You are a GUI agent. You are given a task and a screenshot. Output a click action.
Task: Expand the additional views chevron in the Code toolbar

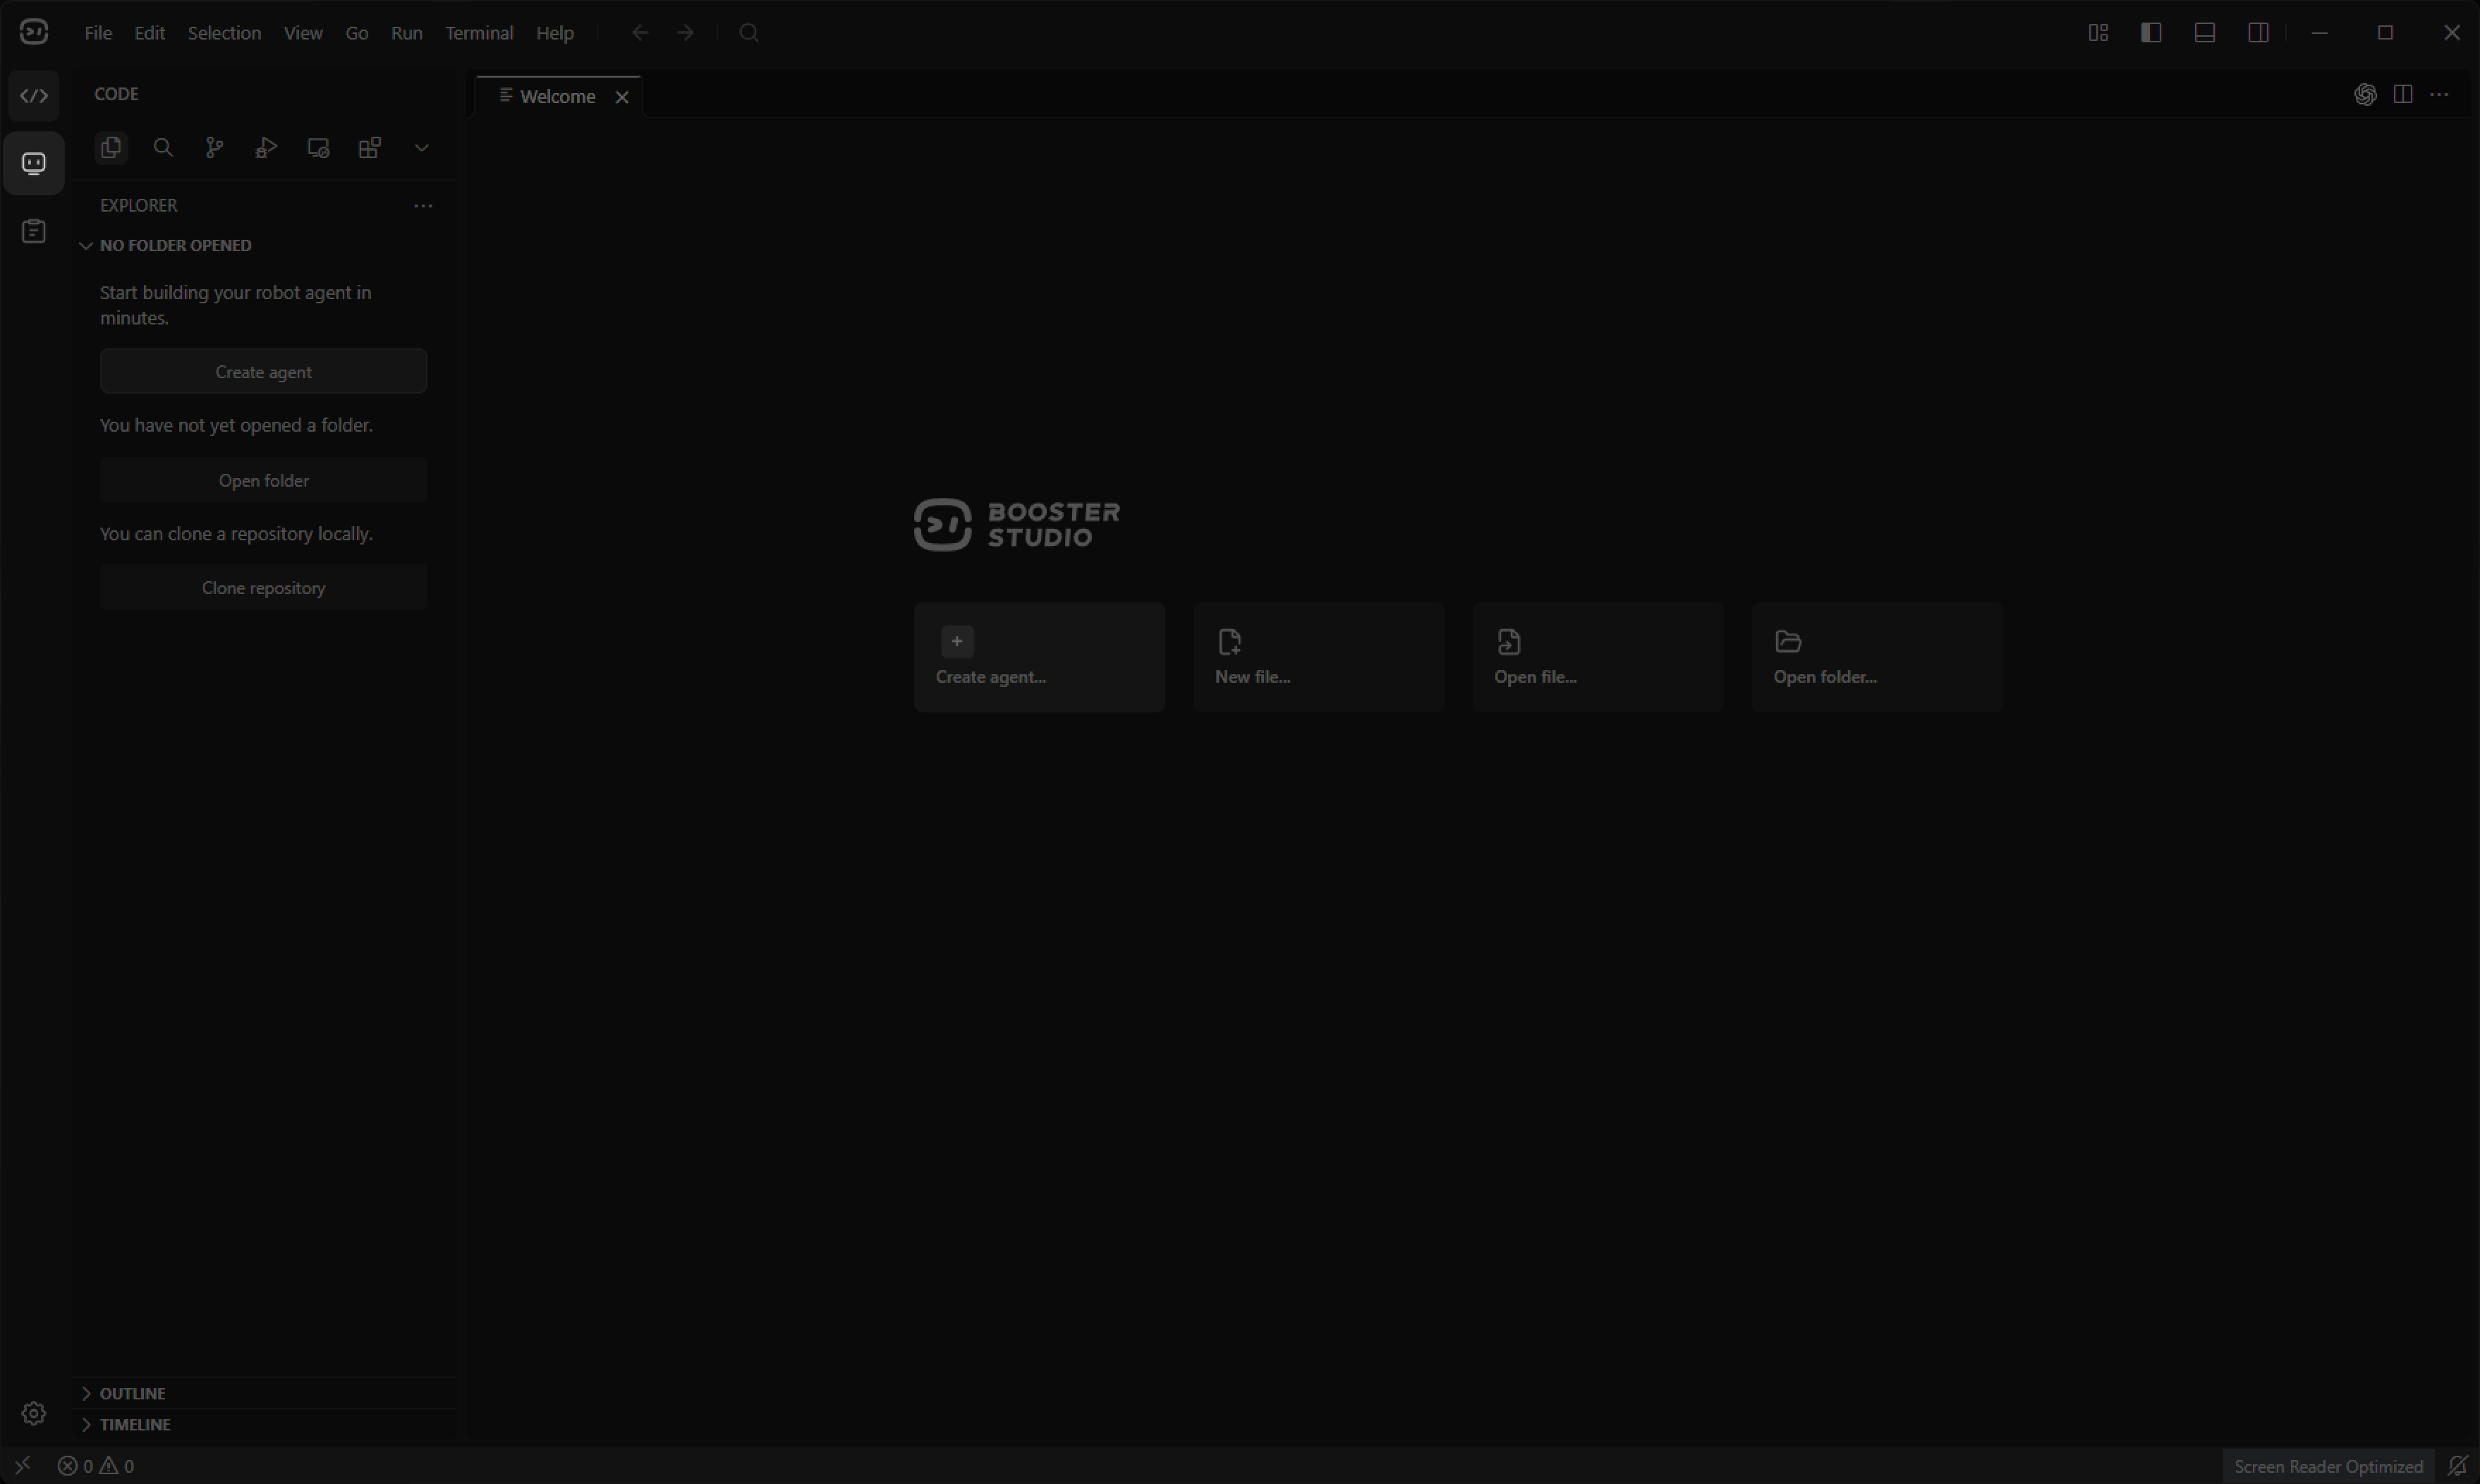(422, 148)
